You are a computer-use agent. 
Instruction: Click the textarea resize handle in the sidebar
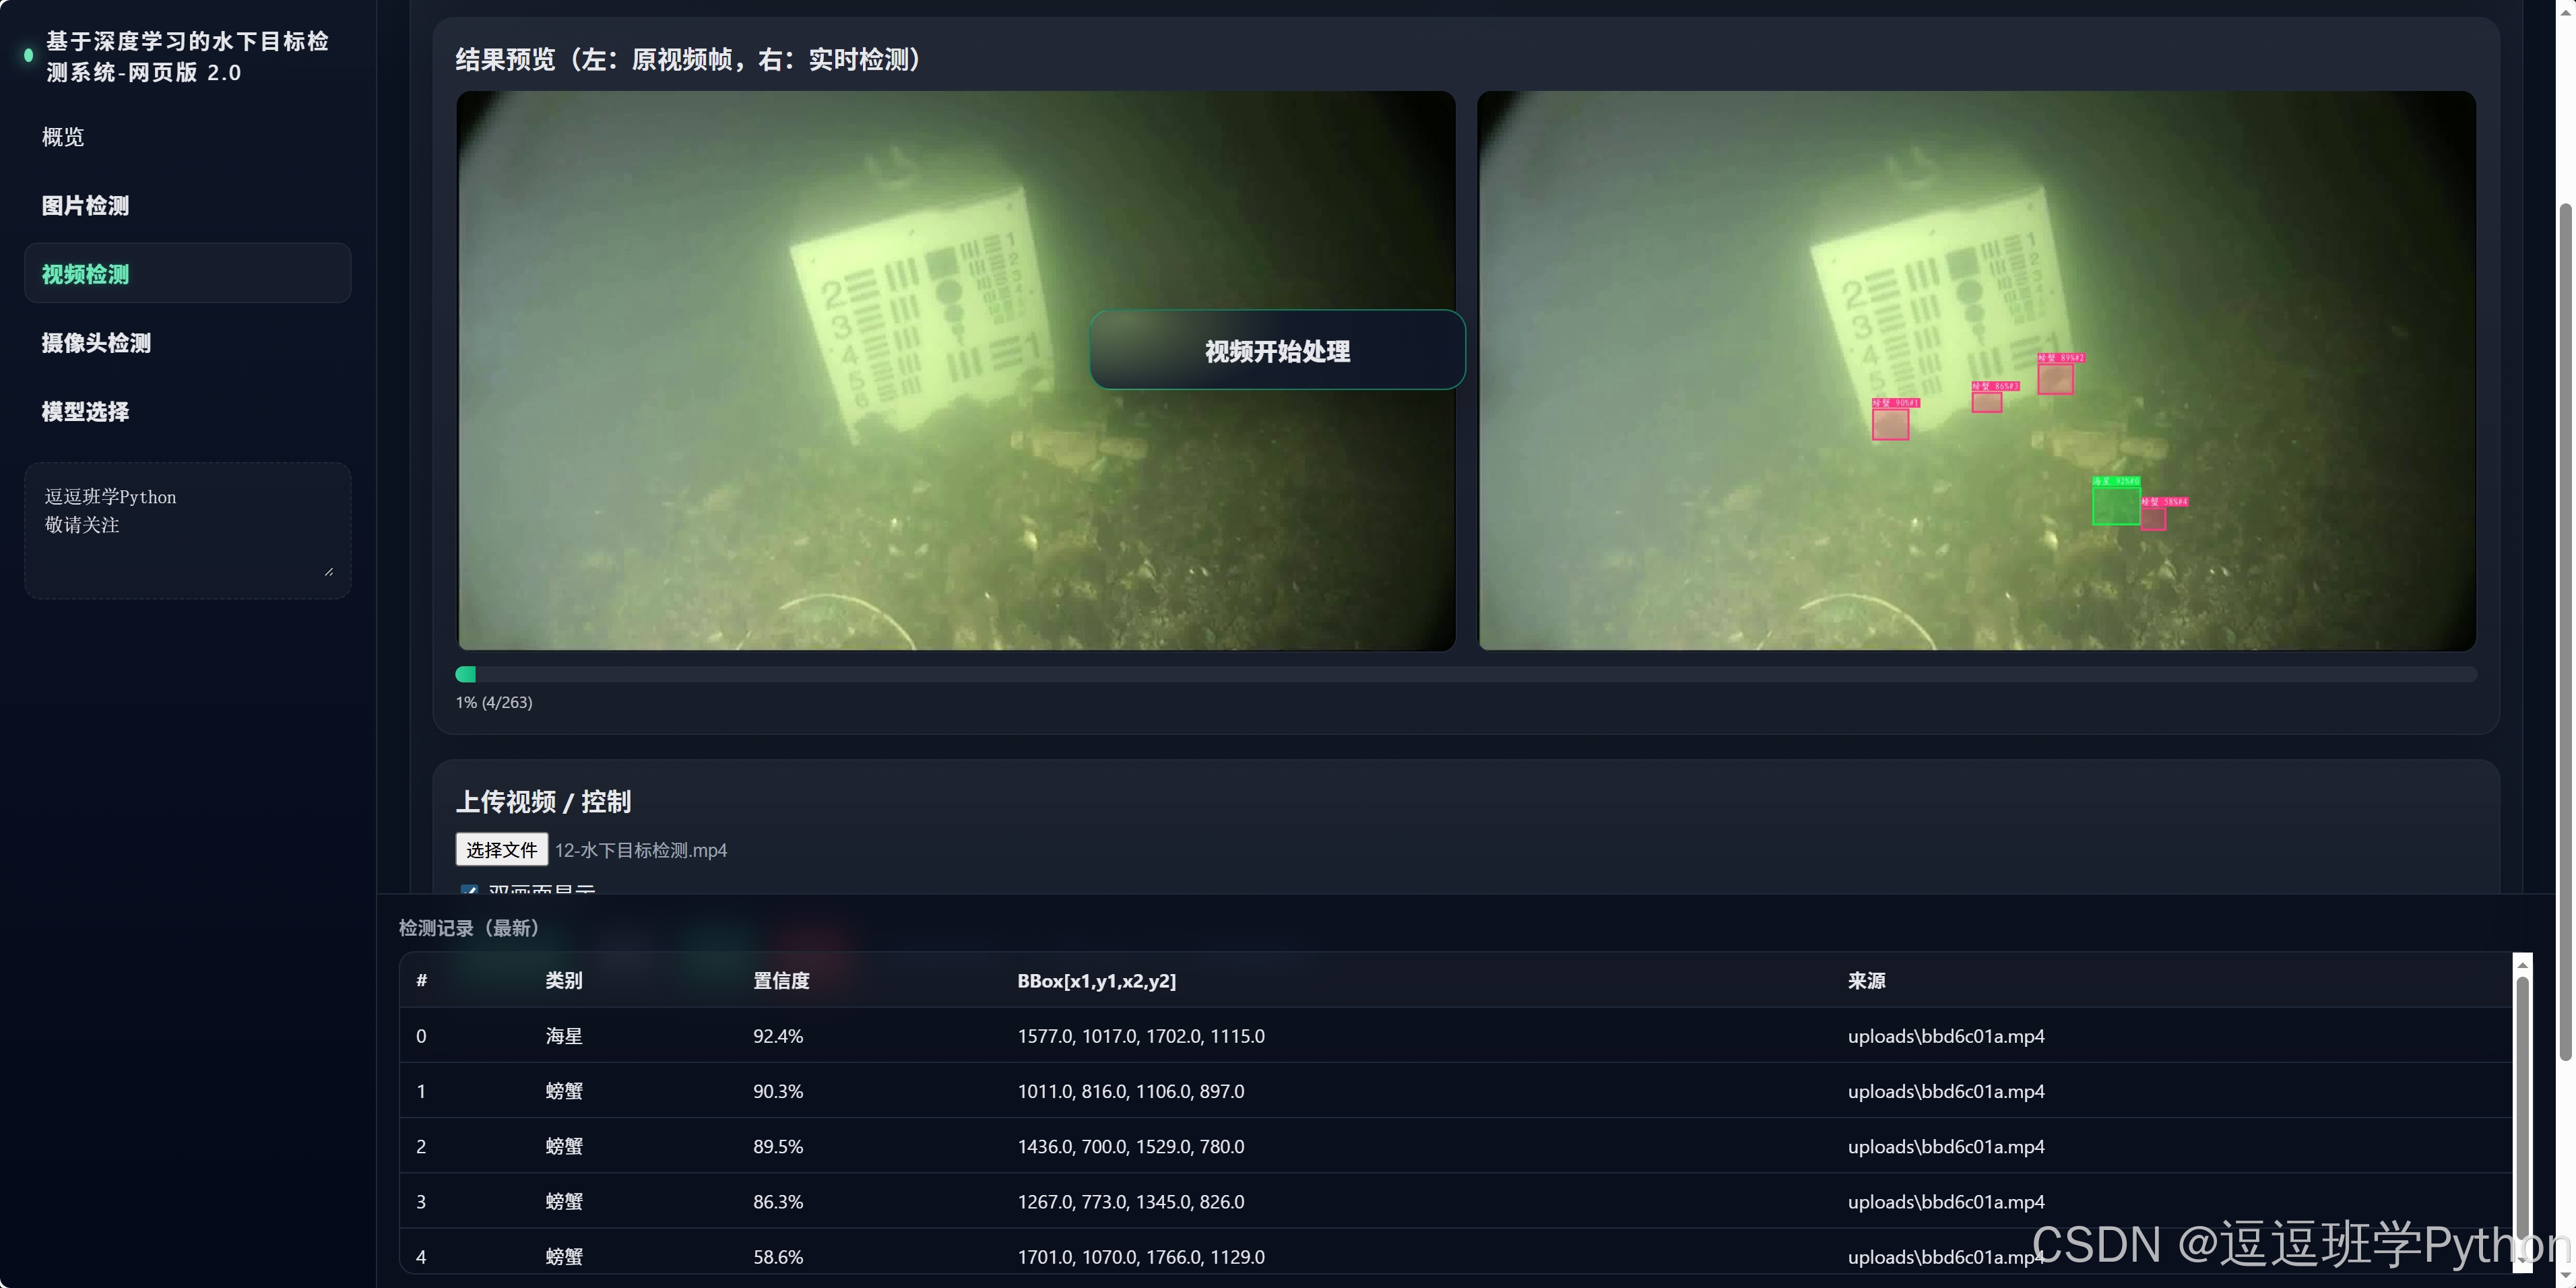coord(329,571)
